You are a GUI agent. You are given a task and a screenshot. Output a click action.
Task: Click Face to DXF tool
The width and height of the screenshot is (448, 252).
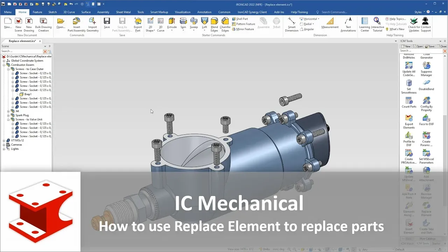pos(426,120)
